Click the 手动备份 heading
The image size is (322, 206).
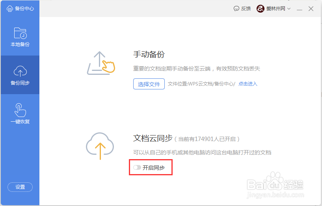tap(149, 54)
